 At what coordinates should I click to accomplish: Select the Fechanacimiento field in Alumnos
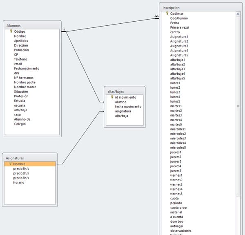(x=27, y=68)
